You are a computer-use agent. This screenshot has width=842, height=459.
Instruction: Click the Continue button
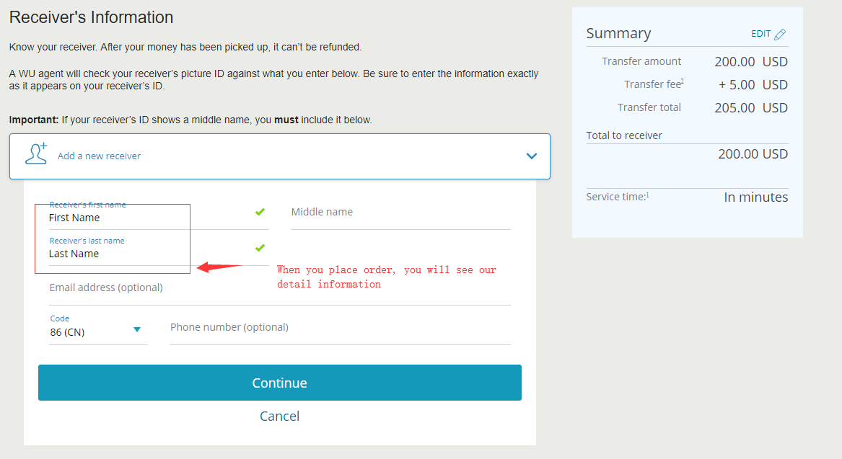pyautogui.click(x=280, y=383)
